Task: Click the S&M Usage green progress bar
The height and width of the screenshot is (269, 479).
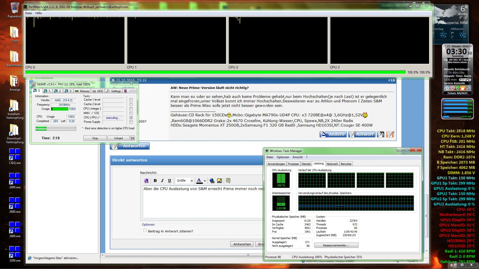Action: [60, 109]
